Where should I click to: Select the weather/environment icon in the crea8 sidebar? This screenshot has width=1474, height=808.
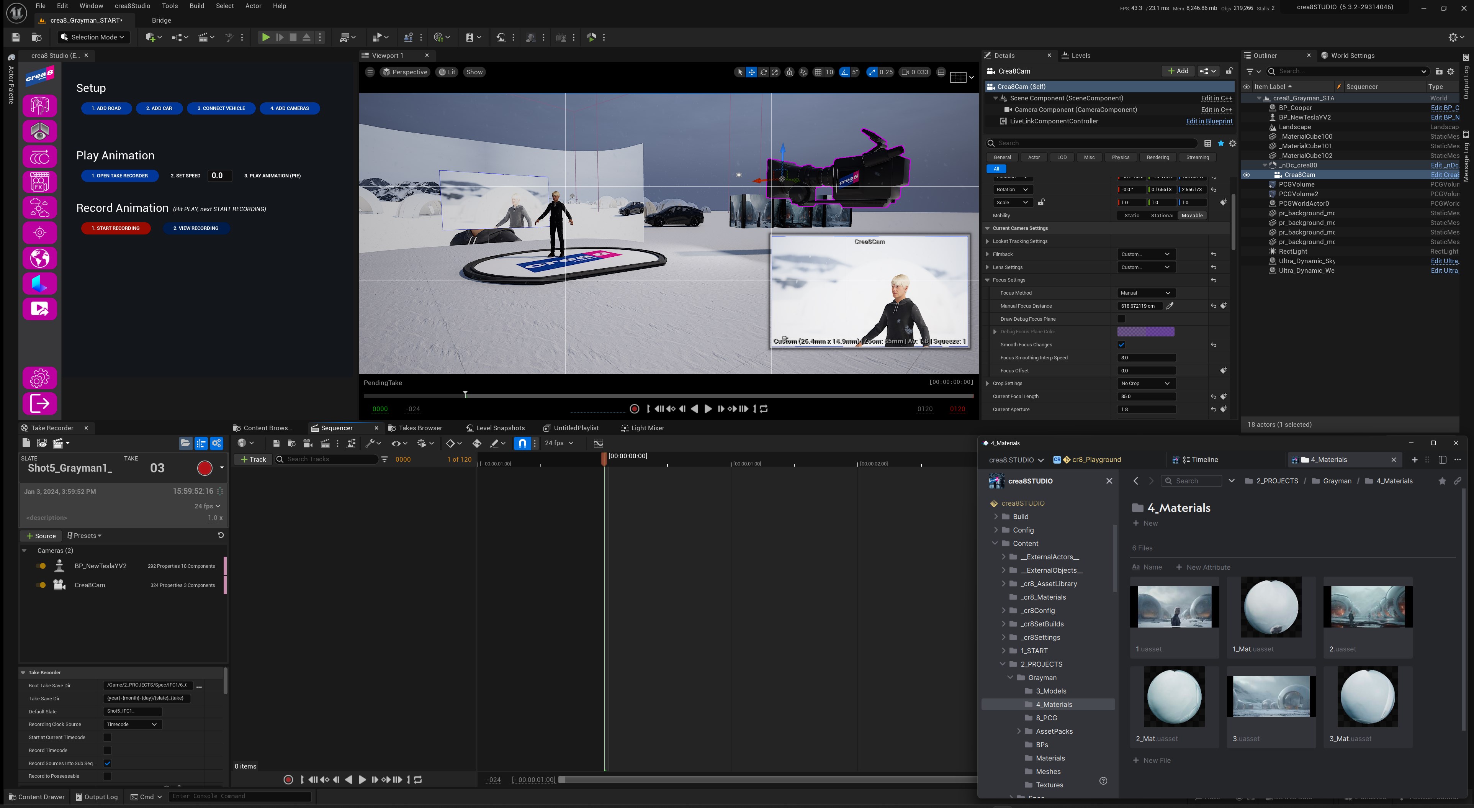coord(39,207)
